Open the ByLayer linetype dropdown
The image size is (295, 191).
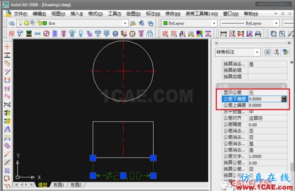pos(276,23)
